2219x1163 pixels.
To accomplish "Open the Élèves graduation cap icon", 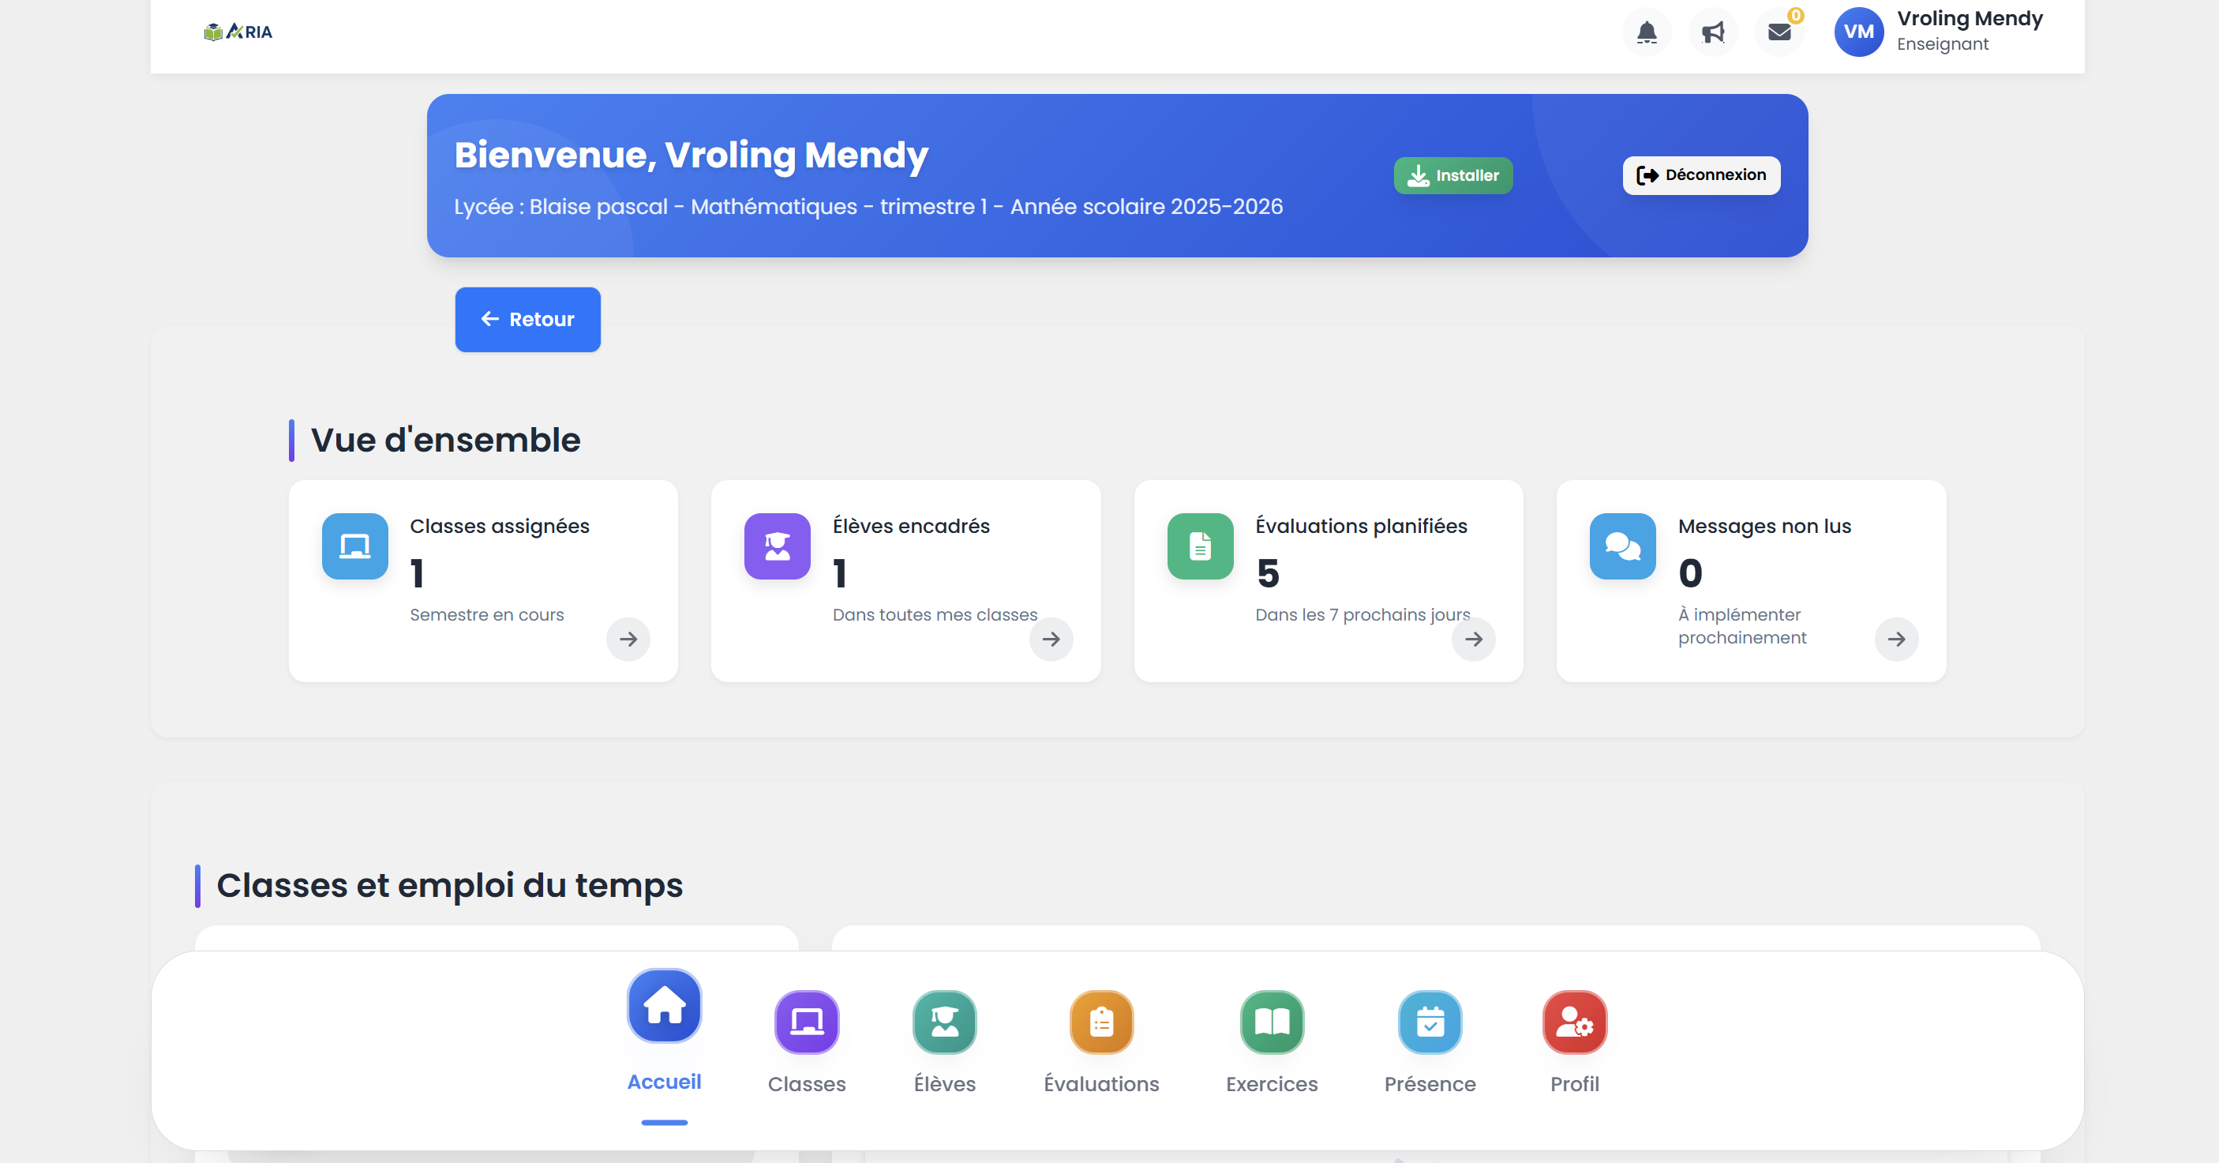I will 944,1023.
